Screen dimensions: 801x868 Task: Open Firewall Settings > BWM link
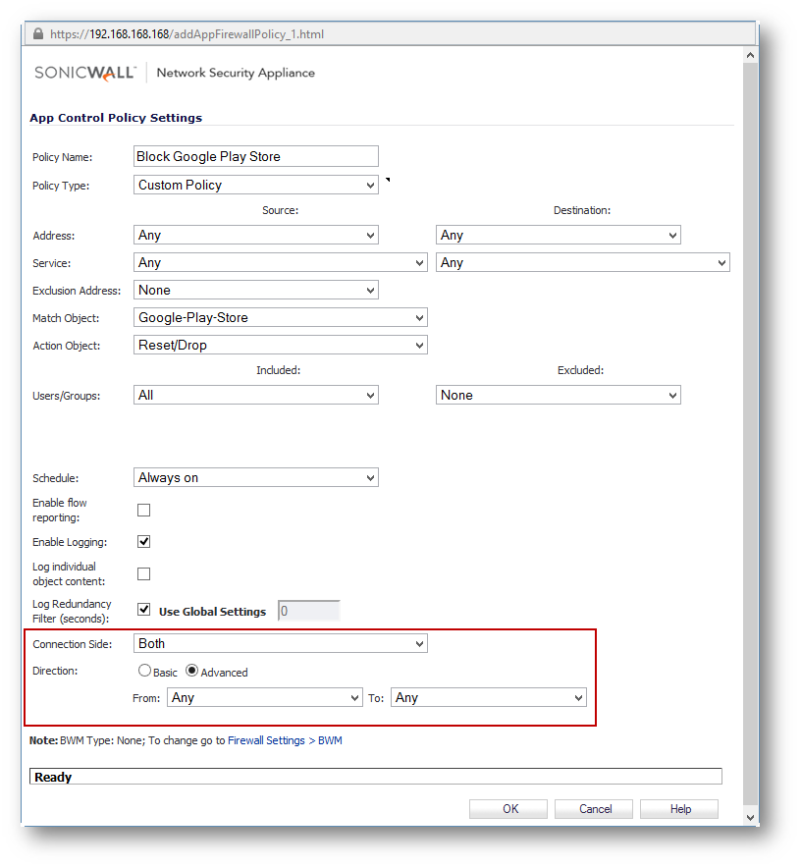[x=285, y=740]
